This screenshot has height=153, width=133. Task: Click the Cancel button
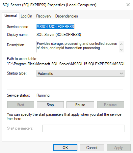pyautogui.click(x=92, y=147)
